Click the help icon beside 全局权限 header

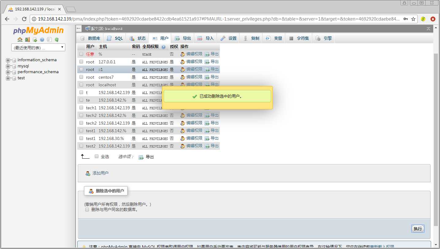click(x=163, y=47)
